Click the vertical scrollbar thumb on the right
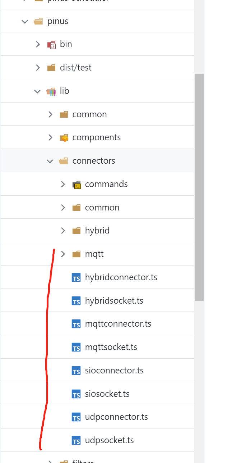This screenshot has height=463, width=241. (200, 187)
